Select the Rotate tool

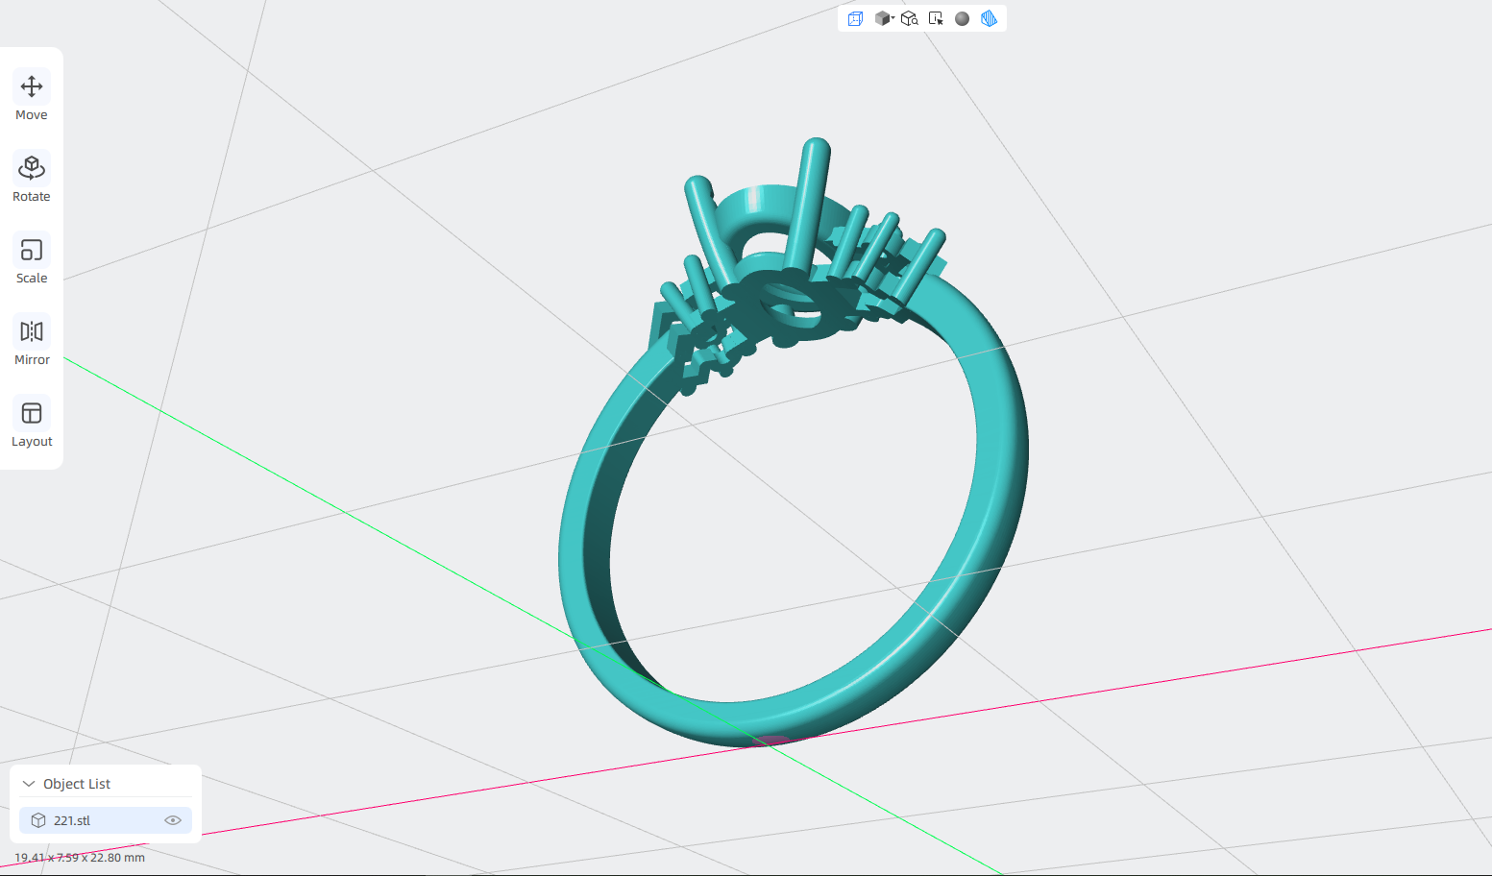pos(32,178)
